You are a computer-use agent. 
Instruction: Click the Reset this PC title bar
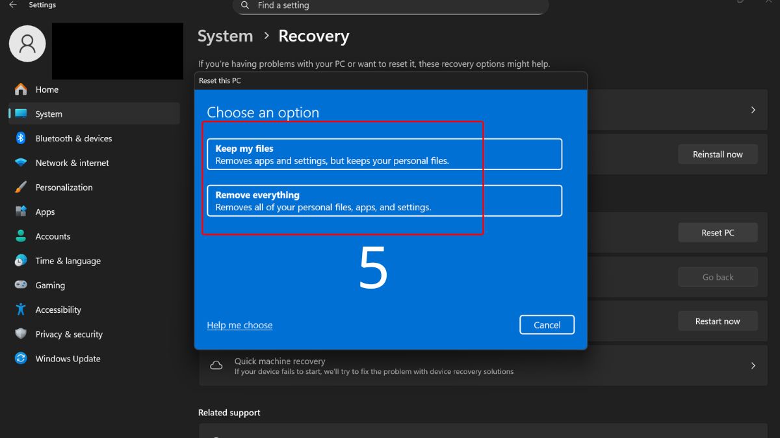391,81
